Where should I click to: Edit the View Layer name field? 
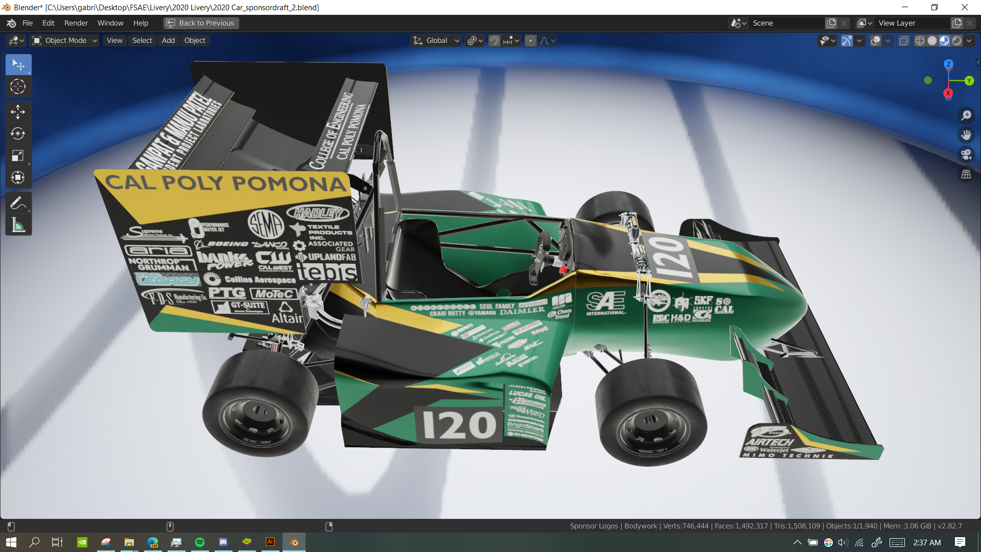[913, 23]
